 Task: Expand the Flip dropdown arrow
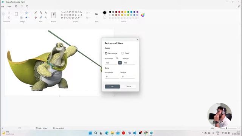pyautogui.click(x=29, y=18)
